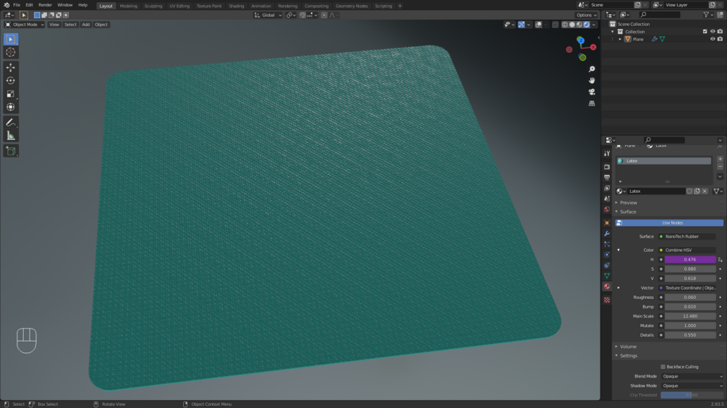Viewport: 727px width, 408px height.
Task: Choose the Add Cube tool
Action: click(11, 151)
